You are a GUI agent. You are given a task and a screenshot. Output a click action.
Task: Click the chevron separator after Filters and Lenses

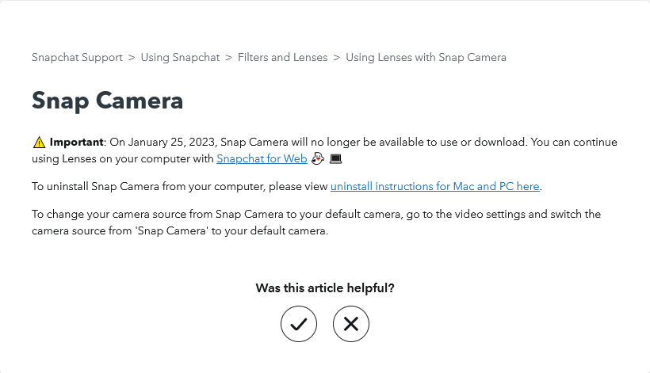[x=337, y=58]
